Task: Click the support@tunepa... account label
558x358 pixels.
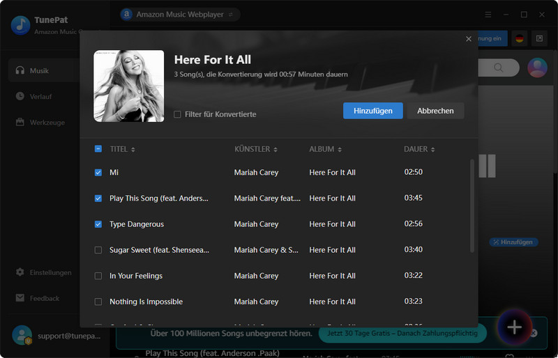Action: [69, 336]
